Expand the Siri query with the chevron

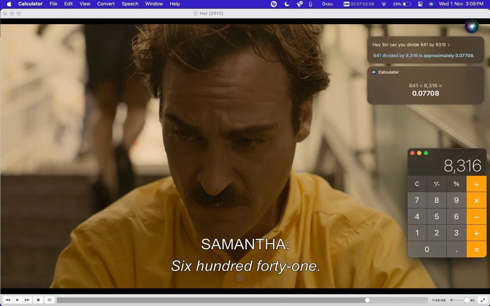coord(449,45)
